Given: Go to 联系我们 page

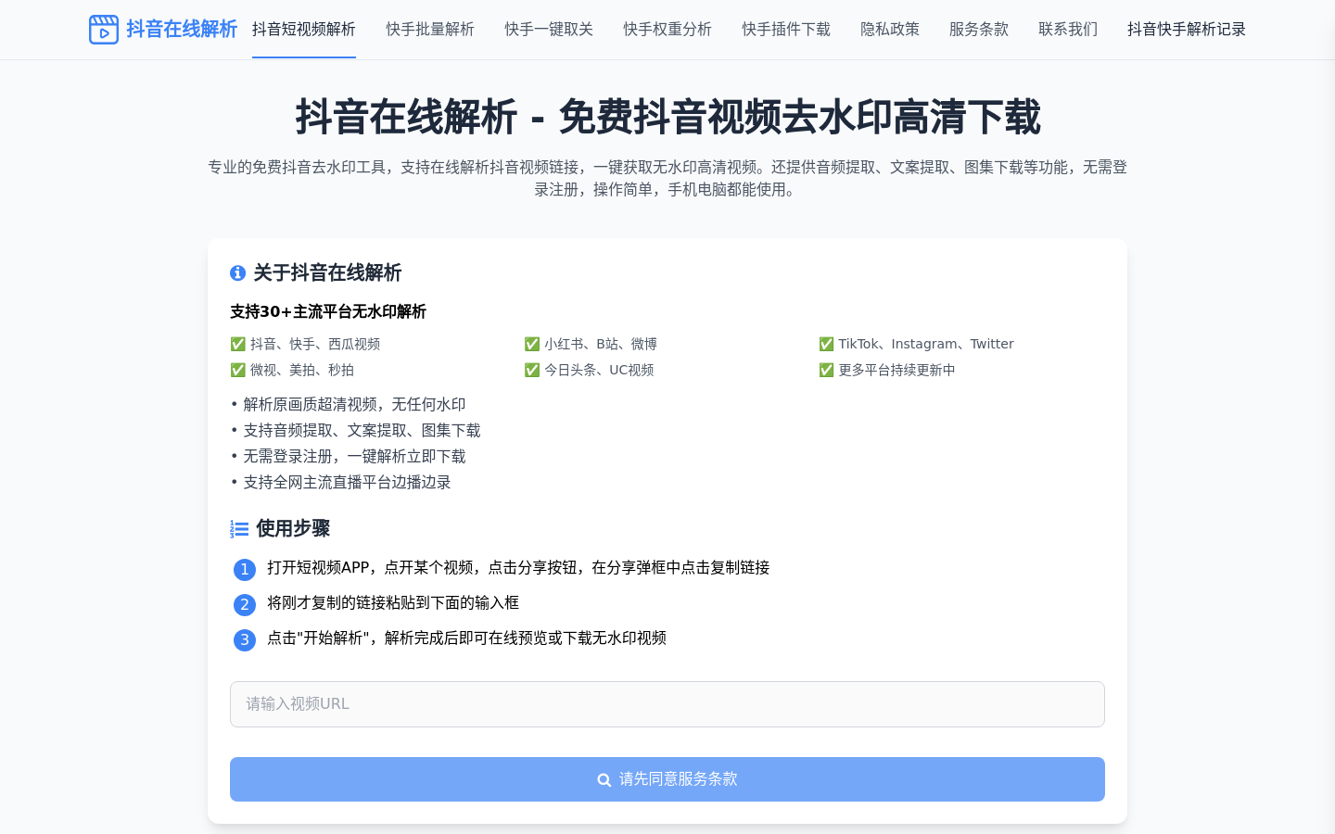Looking at the screenshot, I should click(x=1068, y=30).
